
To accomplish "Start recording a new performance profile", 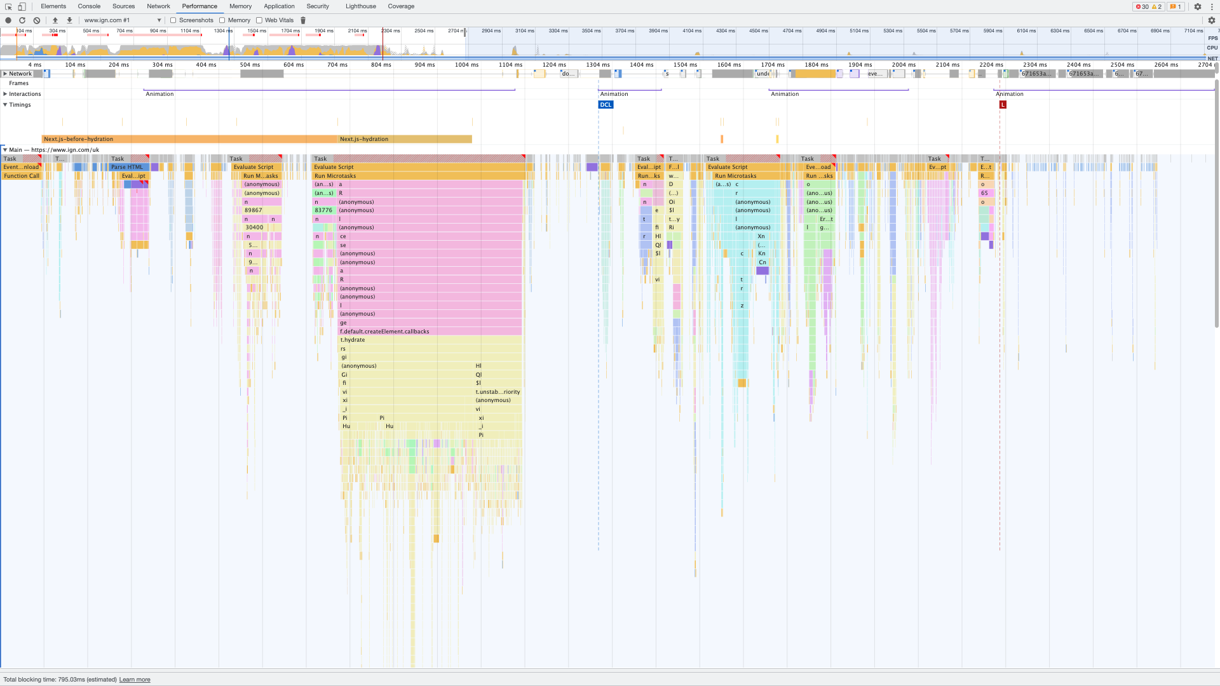I will (8, 20).
